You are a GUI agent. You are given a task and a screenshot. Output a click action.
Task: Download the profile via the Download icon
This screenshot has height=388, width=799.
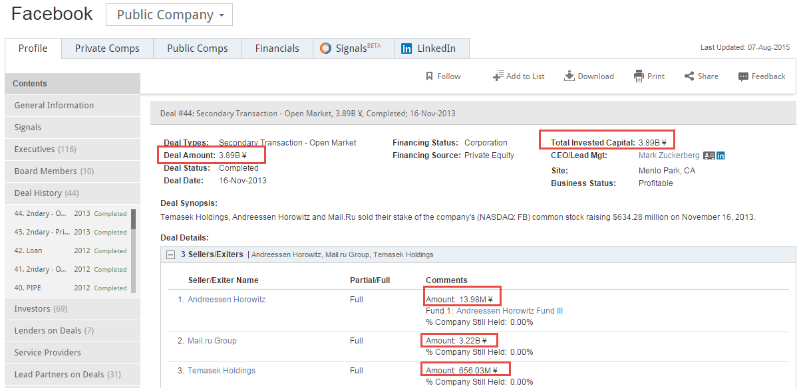click(x=569, y=76)
